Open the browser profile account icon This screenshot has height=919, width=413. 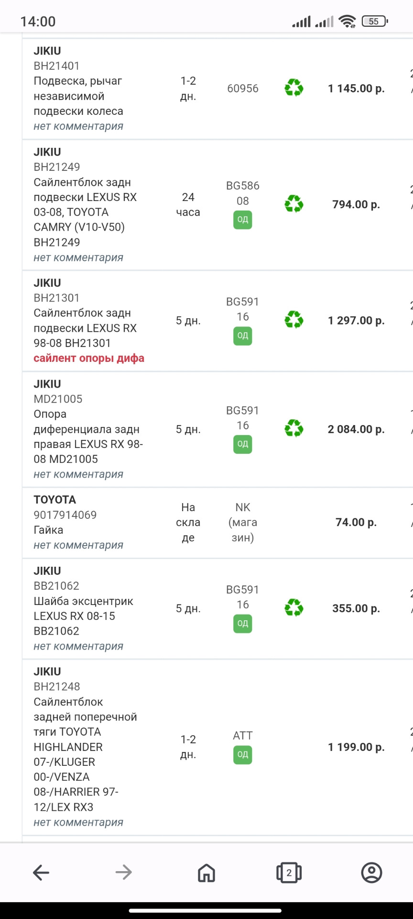pos(371,872)
